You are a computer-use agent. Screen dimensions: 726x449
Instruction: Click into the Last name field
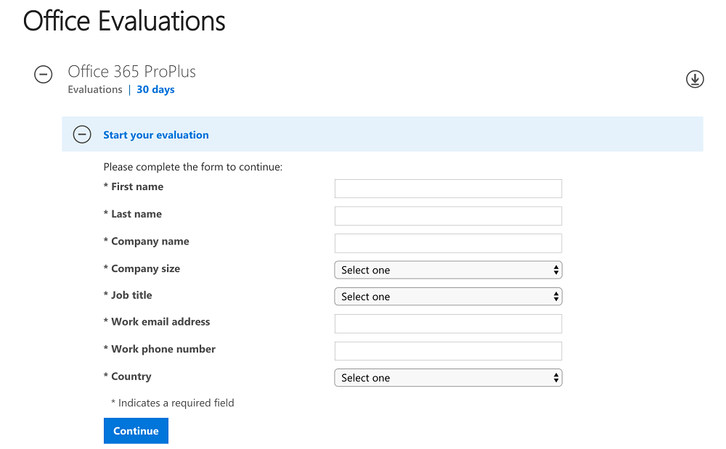click(x=448, y=215)
